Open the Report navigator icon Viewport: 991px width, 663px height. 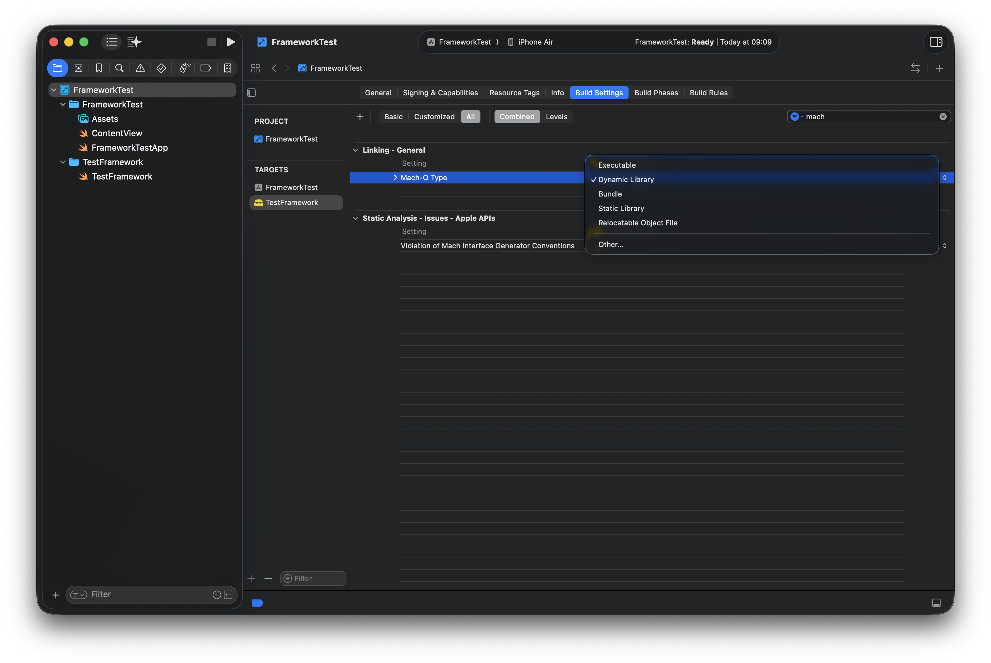coord(227,68)
